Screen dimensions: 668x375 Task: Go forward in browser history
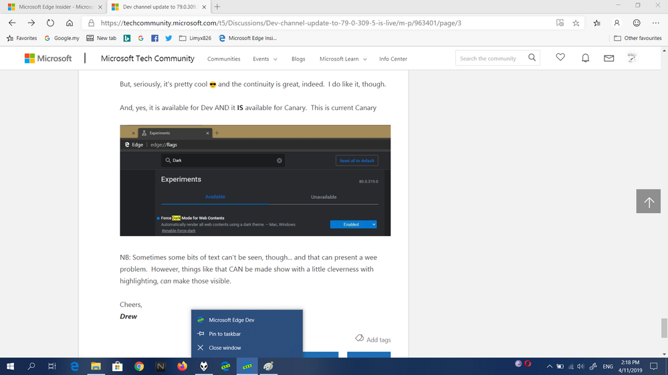[x=31, y=23]
